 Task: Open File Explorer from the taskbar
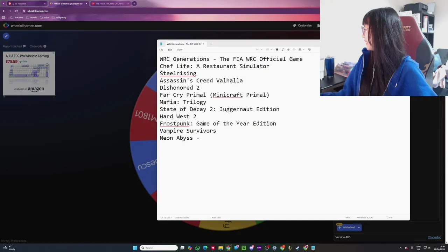pos(220,248)
